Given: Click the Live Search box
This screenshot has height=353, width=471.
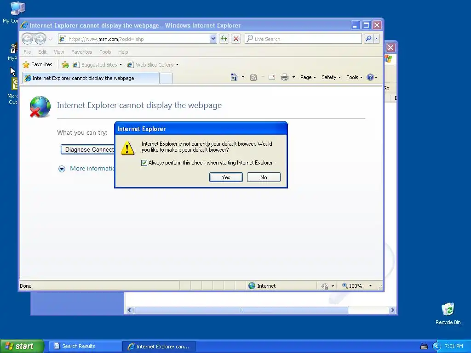Looking at the screenshot, I should pos(304,39).
